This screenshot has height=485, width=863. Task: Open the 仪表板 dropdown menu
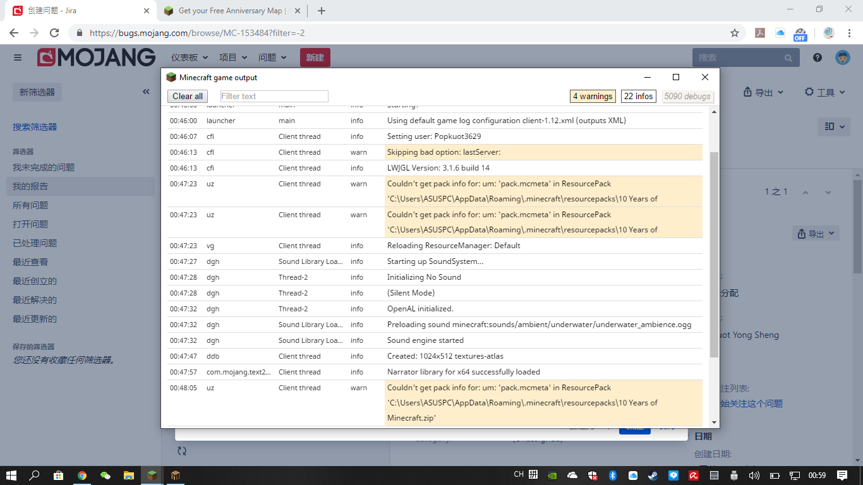[190, 57]
